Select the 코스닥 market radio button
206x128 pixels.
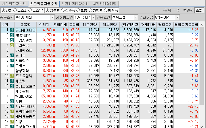[x=30, y=10]
